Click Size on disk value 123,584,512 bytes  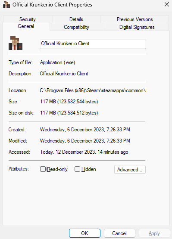[69, 113]
